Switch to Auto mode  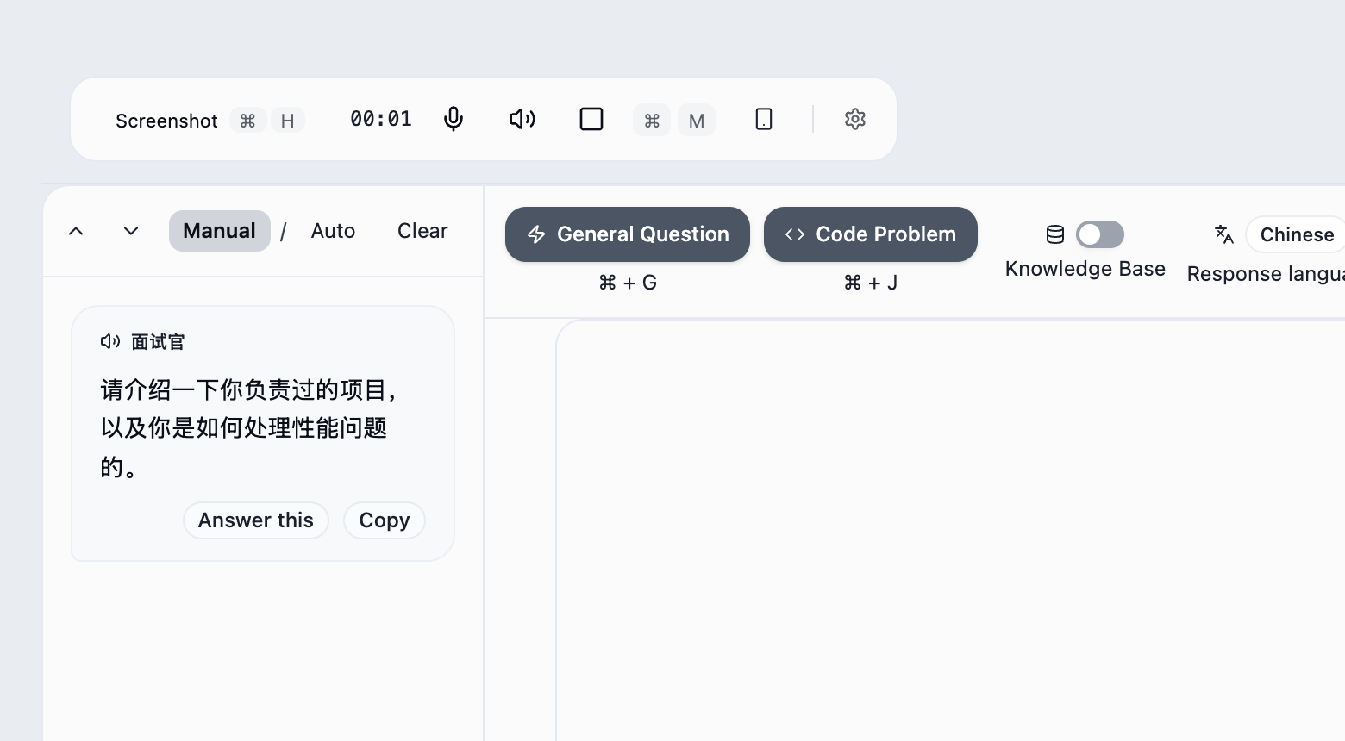[x=333, y=231]
